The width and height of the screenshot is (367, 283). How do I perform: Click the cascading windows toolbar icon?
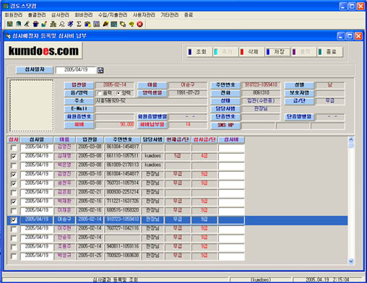point(123,24)
